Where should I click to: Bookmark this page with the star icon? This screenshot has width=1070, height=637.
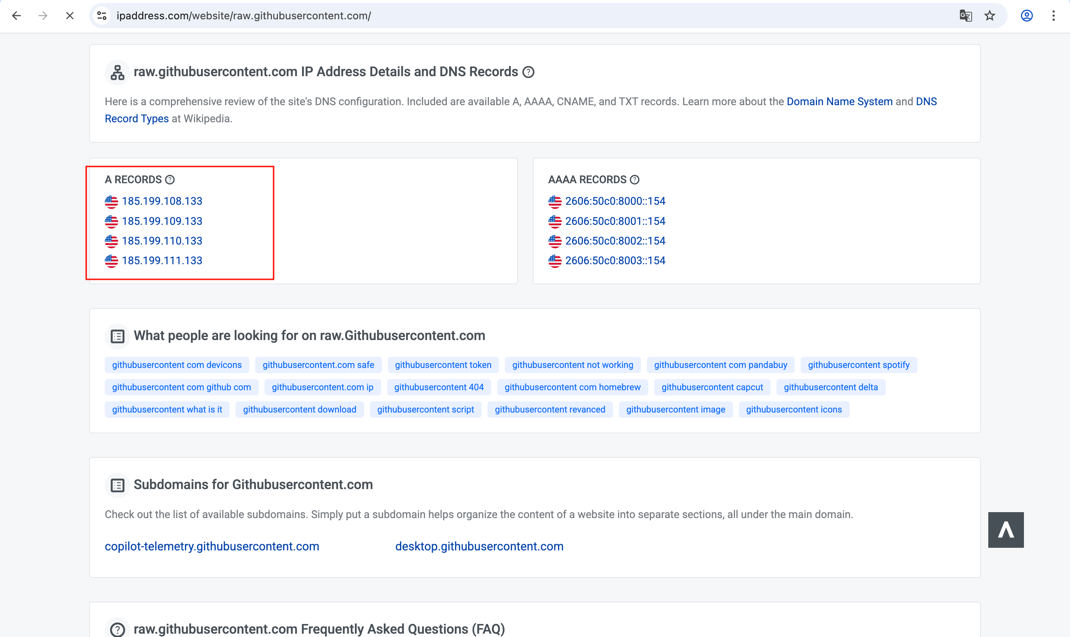pos(990,16)
